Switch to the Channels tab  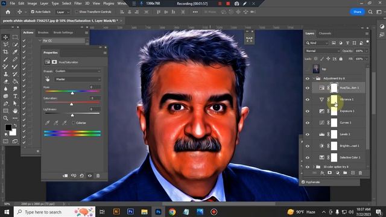[324, 34]
